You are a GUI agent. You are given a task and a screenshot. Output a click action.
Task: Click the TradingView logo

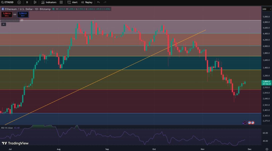pyautogui.click(x=15, y=143)
